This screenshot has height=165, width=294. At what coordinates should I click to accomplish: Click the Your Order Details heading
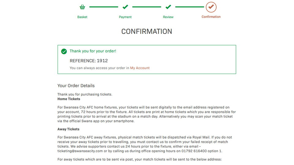[76, 86]
